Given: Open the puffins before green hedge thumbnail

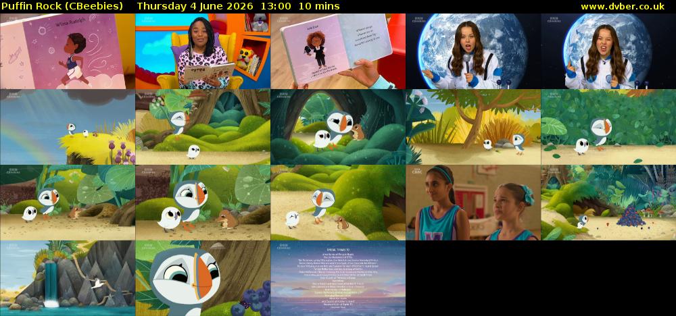Looking at the screenshot, I should click(x=608, y=127).
